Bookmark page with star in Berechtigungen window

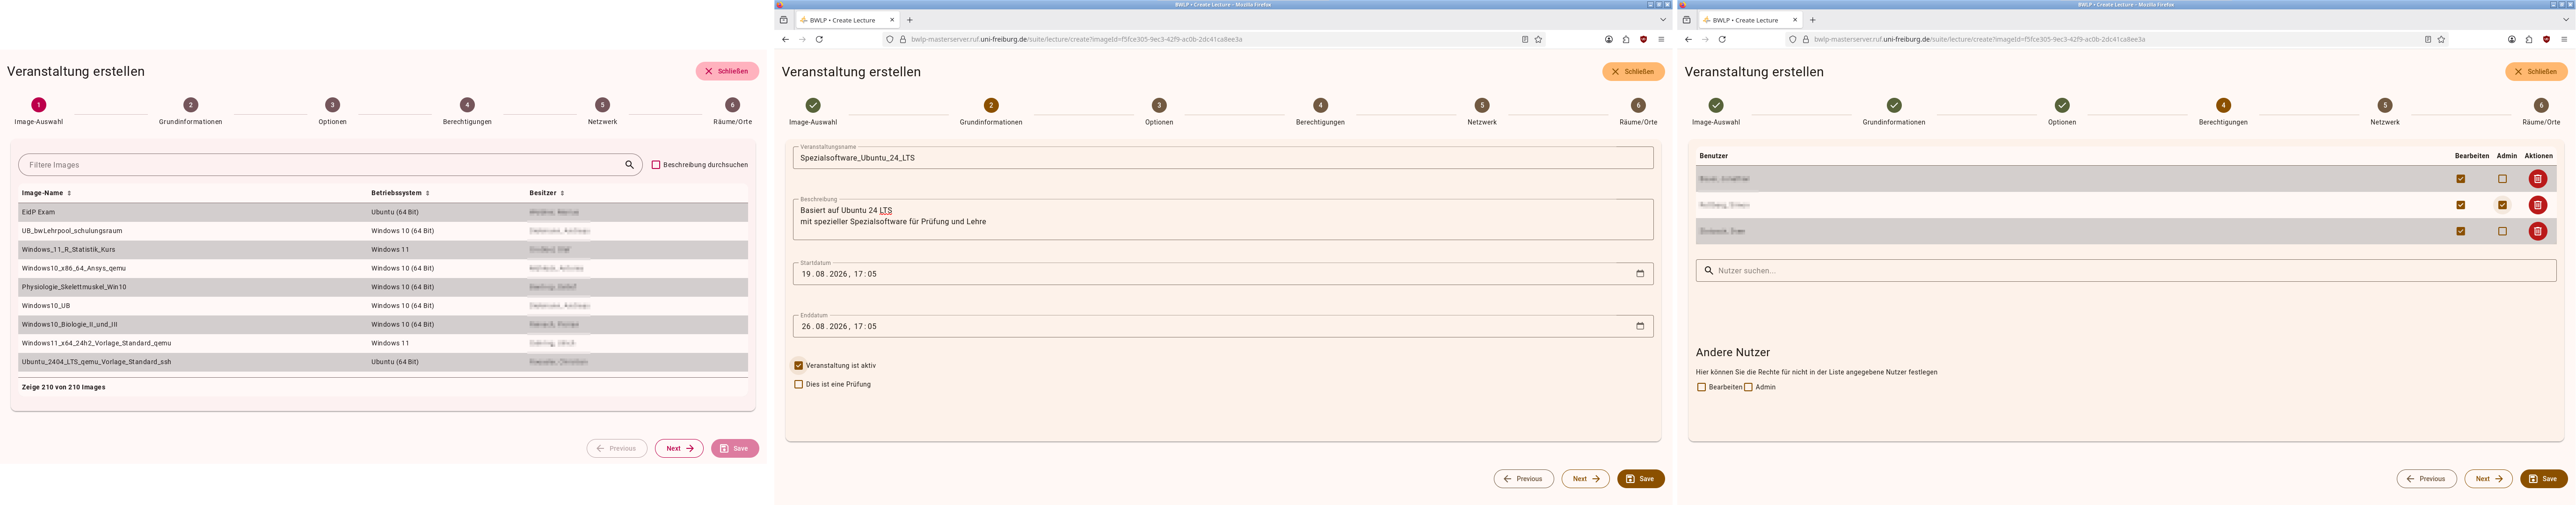(x=2441, y=39)
